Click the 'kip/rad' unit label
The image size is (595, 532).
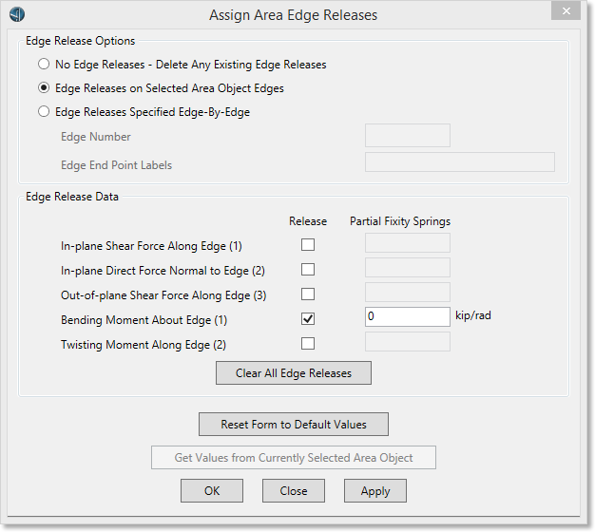[473, 315]
